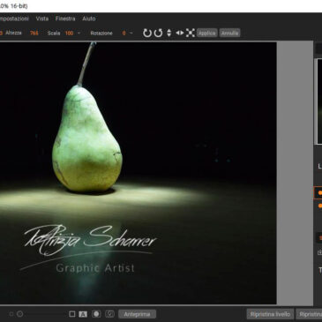Open the Impostazioni menu
The image size is (322, 322).
(x=13, y=19)
